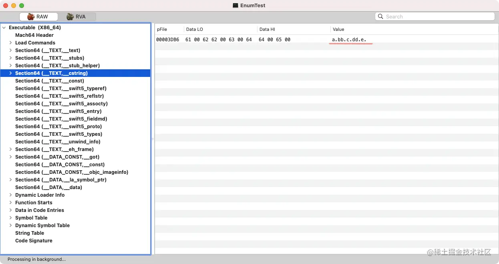499x264 pixels.
Task: Expand the Data in Code Entries node
Action: pyautogui.click(x=11, y=210)
